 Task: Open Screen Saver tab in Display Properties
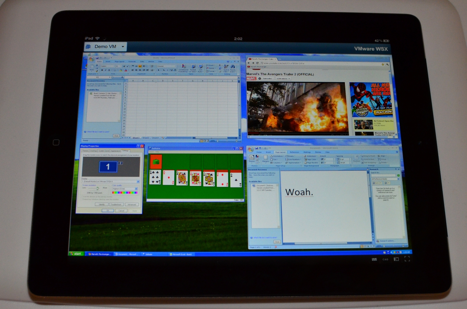(x=104, y=151)
